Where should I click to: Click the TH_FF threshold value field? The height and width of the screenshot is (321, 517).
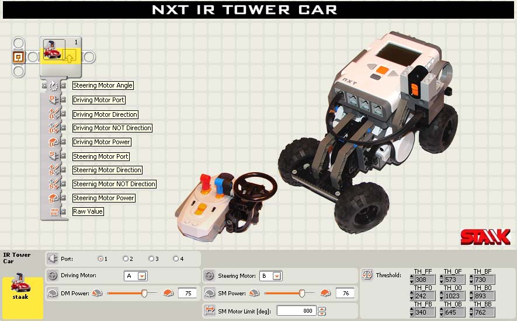[425, 280]
